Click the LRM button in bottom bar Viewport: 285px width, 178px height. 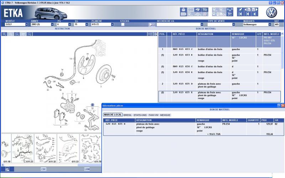pyautogui.click(x=87, y=169)
